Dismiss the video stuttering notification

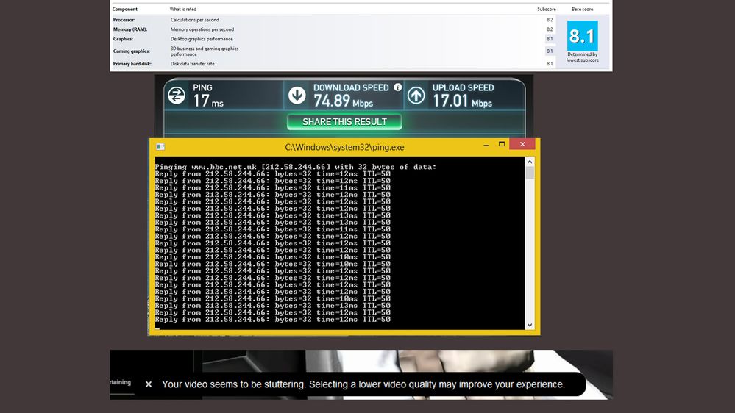coord(149,384)
